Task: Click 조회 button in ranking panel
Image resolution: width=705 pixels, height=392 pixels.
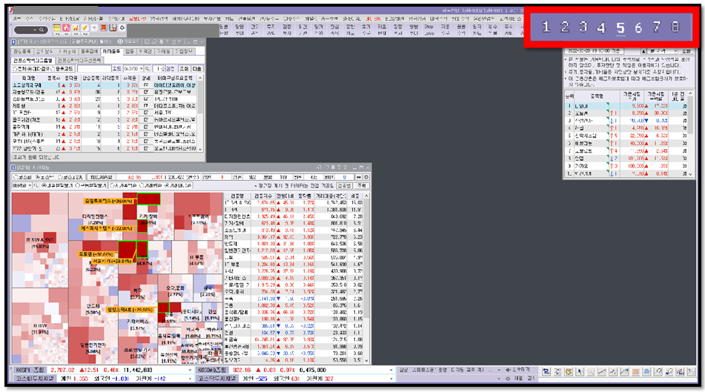Action: [686, 51]
